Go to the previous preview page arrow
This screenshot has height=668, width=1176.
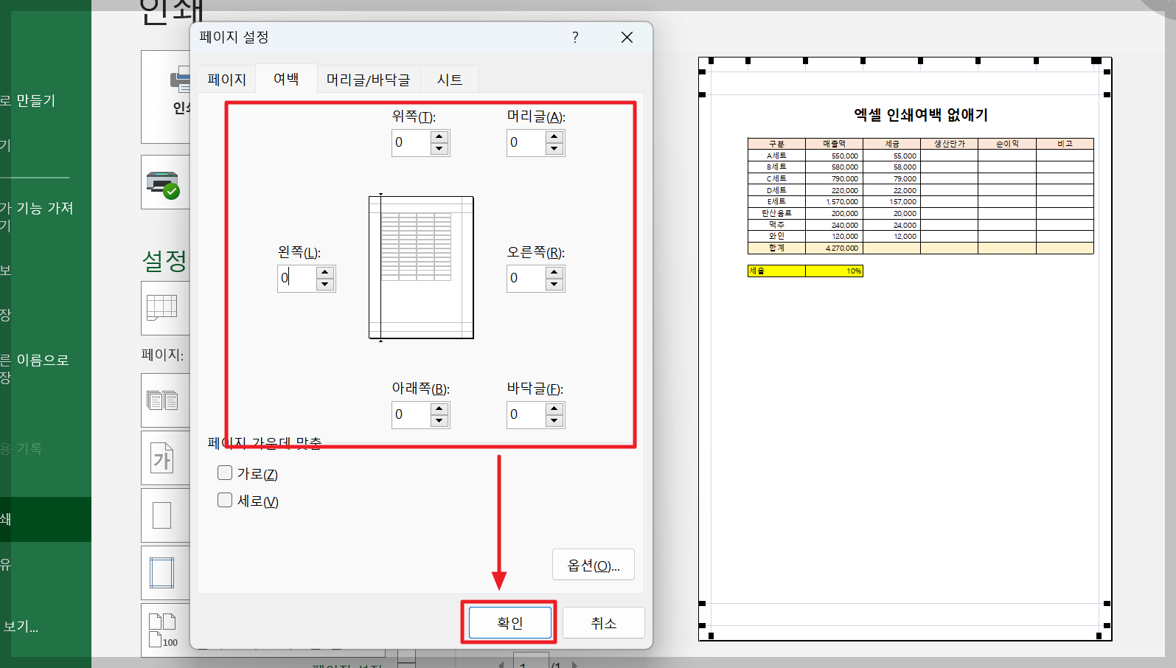(x=501, y=664)
